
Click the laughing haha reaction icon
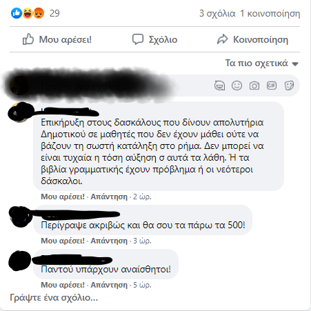click(x=28, y=13)
